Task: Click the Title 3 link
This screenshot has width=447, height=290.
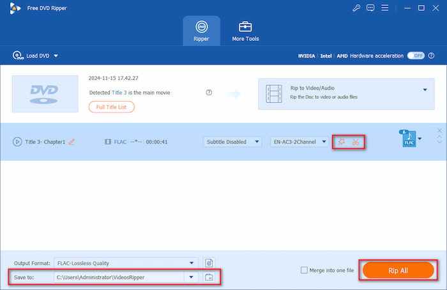Action: pyautogui.click(x=119, y=93)
